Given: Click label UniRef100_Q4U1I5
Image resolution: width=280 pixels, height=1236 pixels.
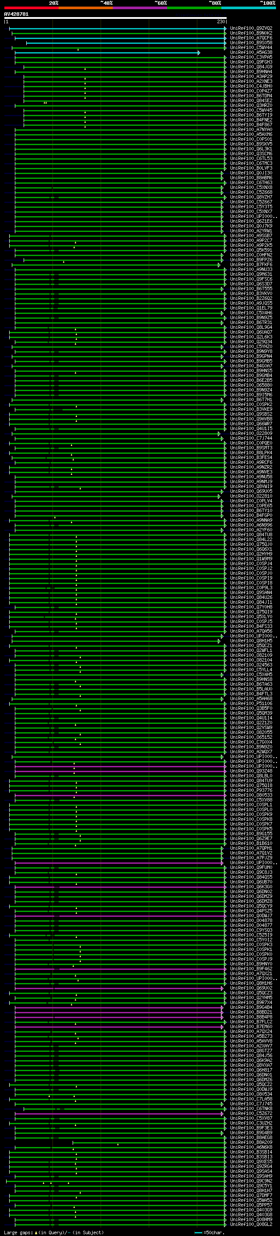Looking at the screenshot, I should coord(251,428).
